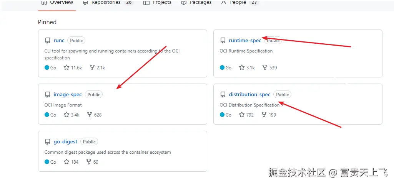Image resolution: width=394 pixels, height=184 pixels.
Task: Click the Public badge next to distribution-spec
Action: click(283, 95)
